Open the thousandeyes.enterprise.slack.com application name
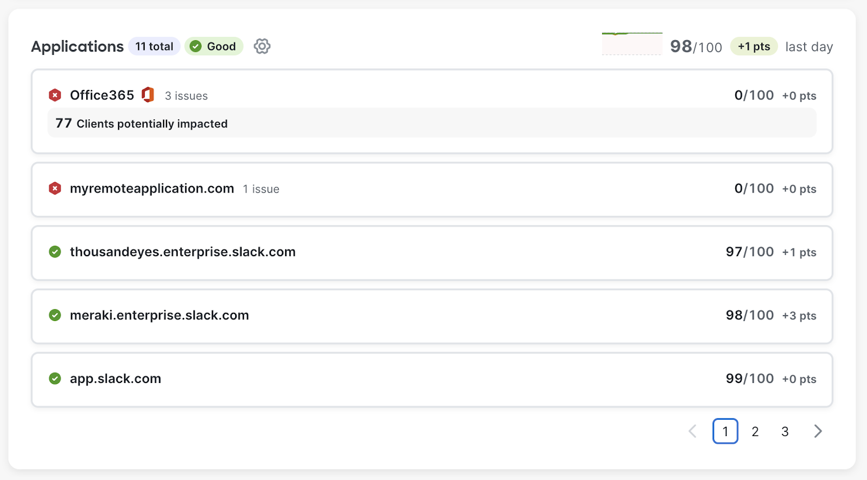867x480 pixels. 183,252
